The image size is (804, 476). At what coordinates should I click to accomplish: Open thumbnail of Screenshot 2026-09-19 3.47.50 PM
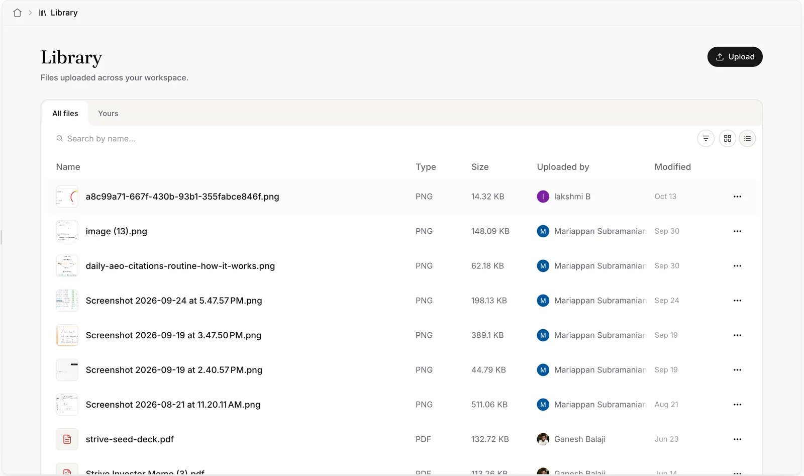tap(67, 335)
